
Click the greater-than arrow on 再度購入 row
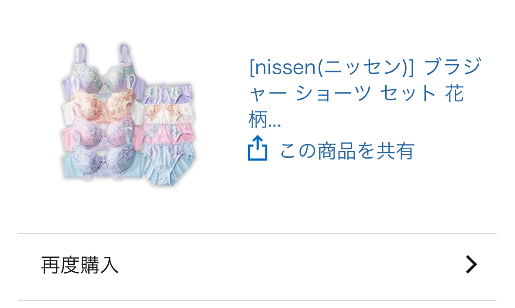471,265
